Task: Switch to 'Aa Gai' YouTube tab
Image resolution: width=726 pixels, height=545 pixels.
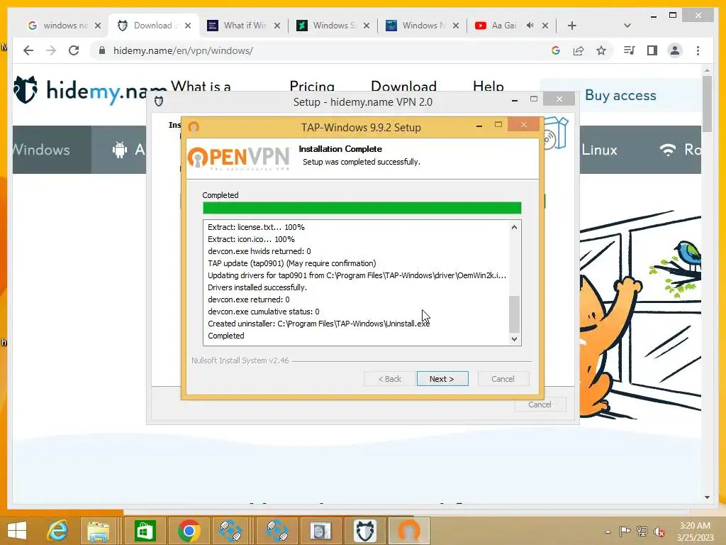Action: pos(503,26)
